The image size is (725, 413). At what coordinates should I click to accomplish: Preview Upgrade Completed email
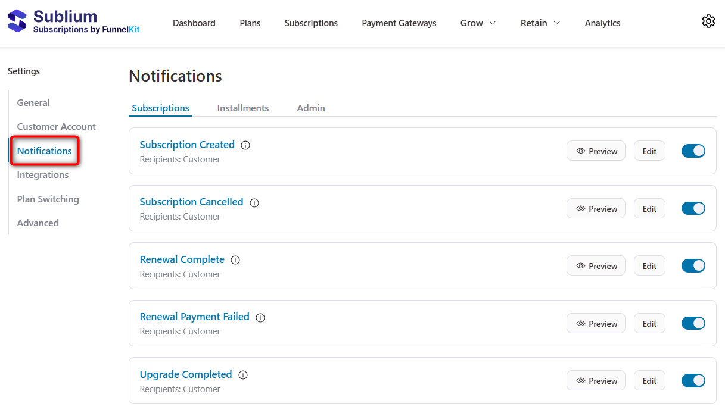596,381
